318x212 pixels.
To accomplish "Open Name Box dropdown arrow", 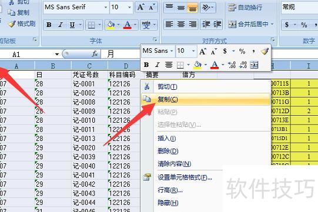I will 57,54.
